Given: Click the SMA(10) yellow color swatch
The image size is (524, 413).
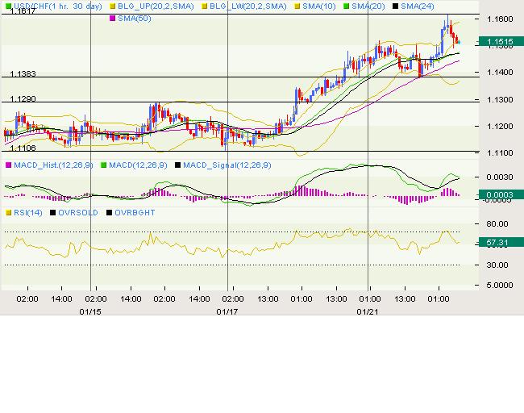Looking at the screenshot, I should point(297,6).
